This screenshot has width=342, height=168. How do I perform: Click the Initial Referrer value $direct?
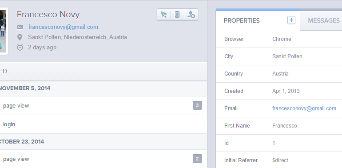pos(280,160)
